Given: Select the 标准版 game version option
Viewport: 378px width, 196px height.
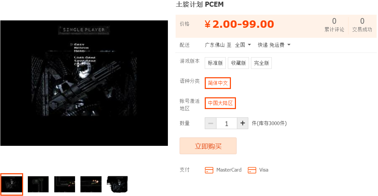Looking at the screenshot, I should point(215,63).
